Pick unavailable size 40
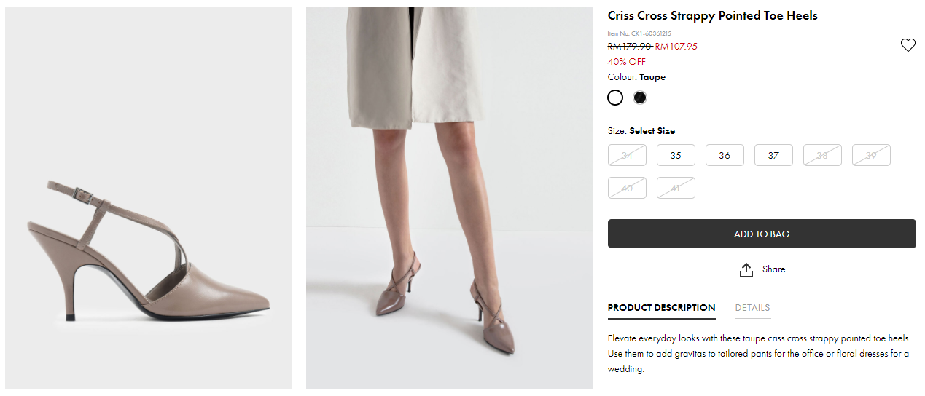 (627, 188)
